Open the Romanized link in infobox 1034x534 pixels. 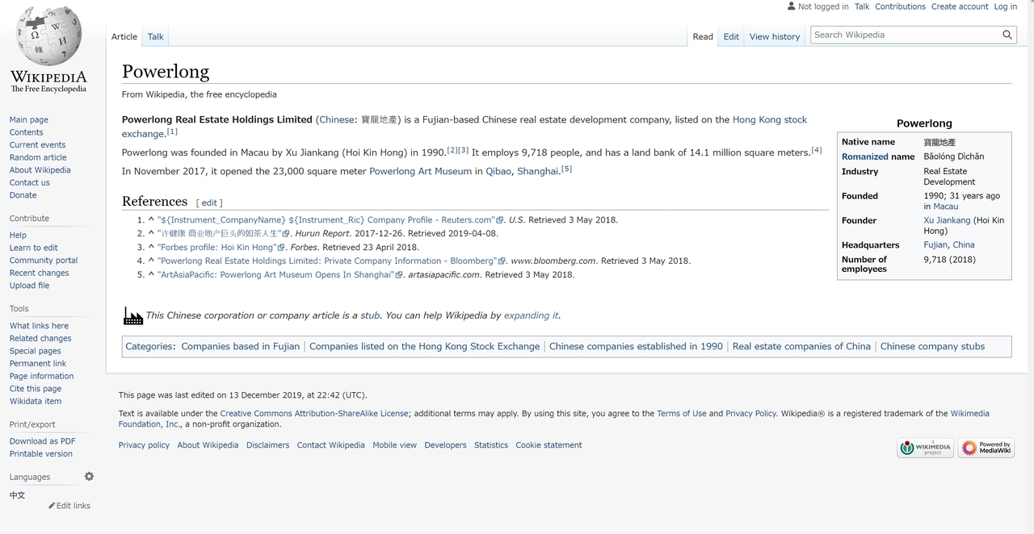(x=864, y=156)
